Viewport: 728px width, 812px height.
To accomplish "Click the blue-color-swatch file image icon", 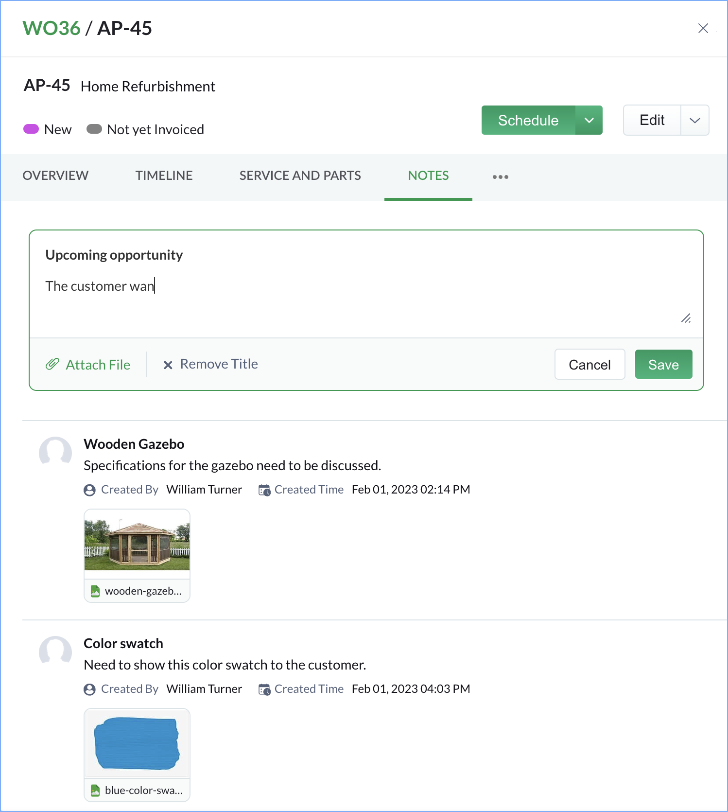I will click(96, 791).
